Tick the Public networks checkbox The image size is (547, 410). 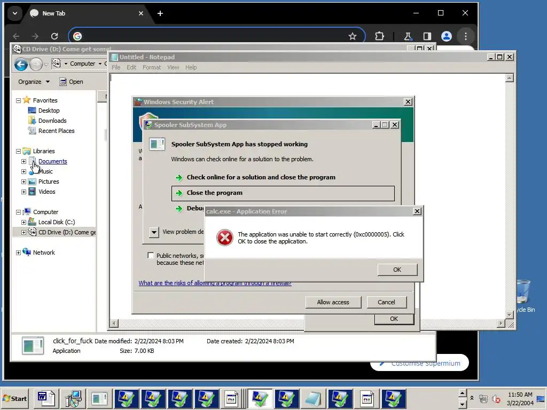click(x=151, y=256)
